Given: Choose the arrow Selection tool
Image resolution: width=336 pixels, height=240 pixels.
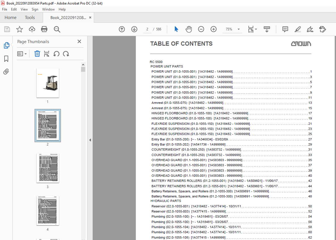Looking at the screenshot, I should 176,29.
